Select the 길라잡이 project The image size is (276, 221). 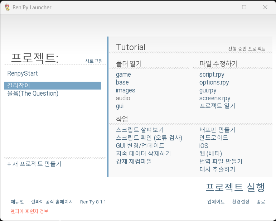52,85
